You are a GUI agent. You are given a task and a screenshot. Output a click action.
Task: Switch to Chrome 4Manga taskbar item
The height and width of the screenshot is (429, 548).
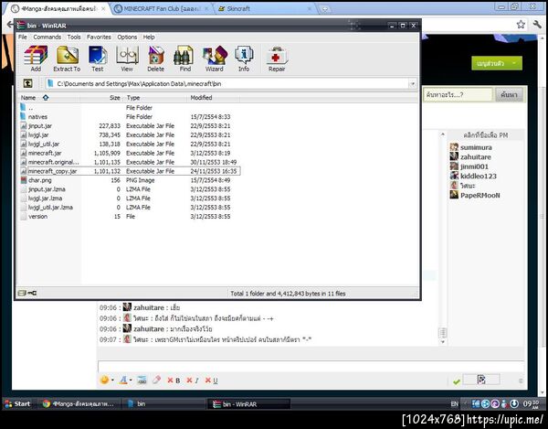(79, 403)
